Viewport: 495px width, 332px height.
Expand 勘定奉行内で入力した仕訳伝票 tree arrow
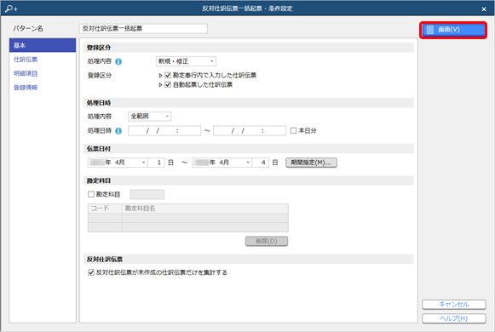click(161, 76)
